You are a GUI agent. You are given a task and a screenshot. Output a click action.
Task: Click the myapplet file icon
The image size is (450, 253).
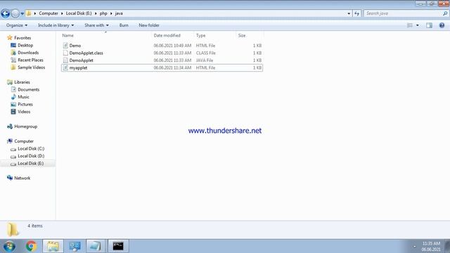pyautogui.click(x=65, y=67)
